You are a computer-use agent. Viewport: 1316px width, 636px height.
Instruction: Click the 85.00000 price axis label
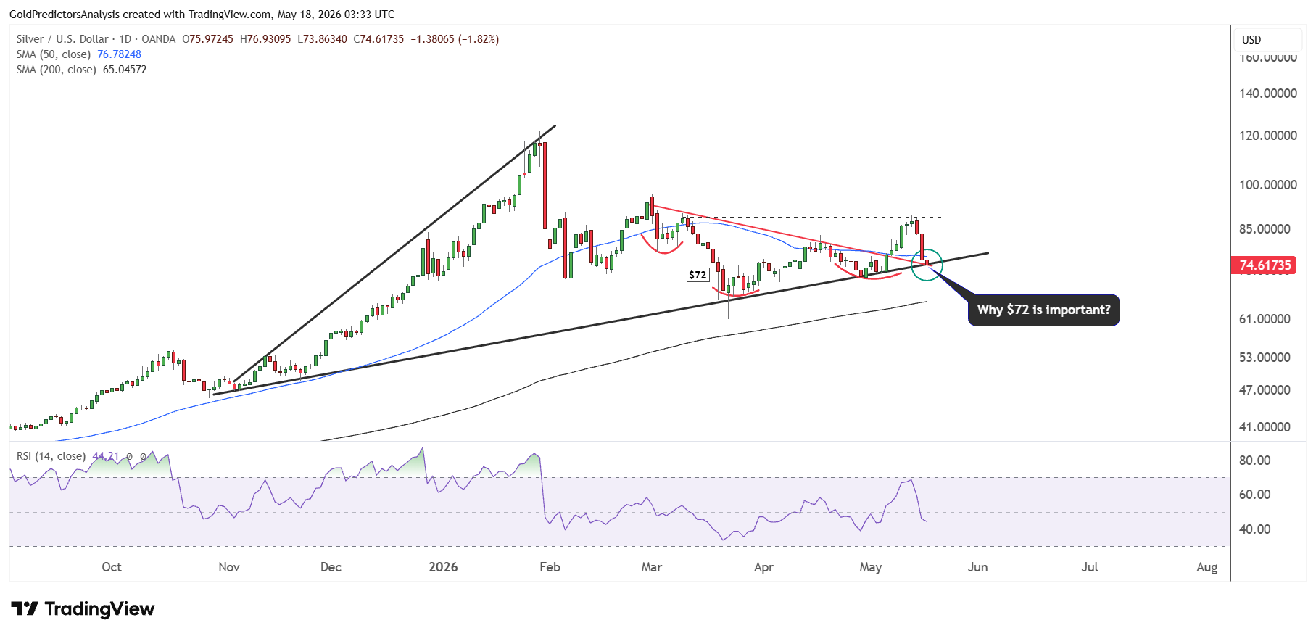[1265, 228]
